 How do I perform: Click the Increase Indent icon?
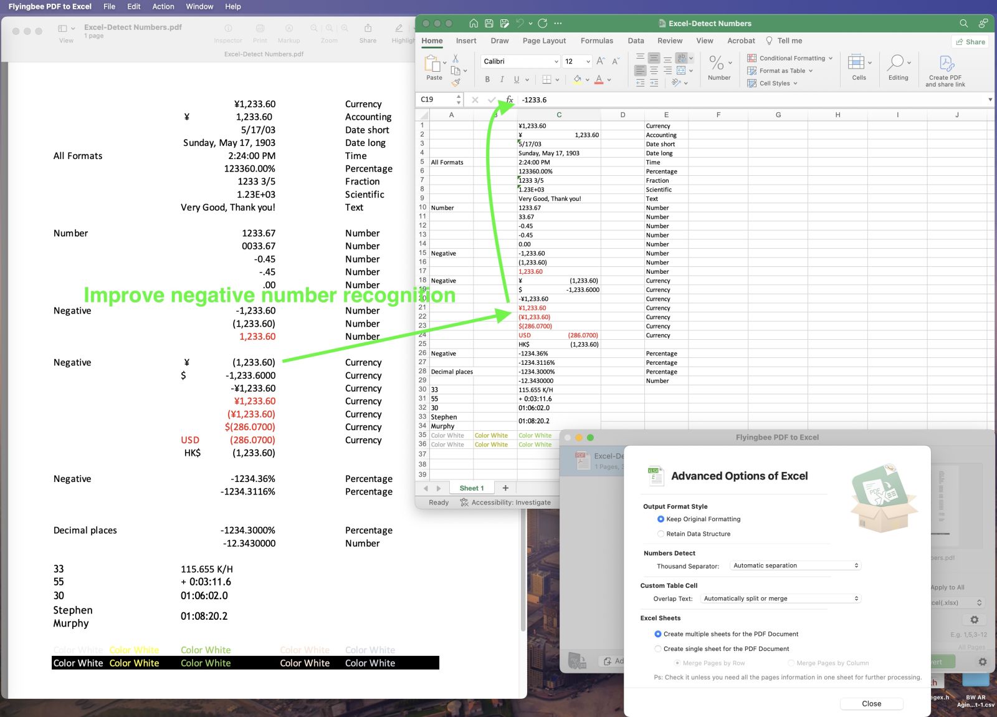click(654, 82)
